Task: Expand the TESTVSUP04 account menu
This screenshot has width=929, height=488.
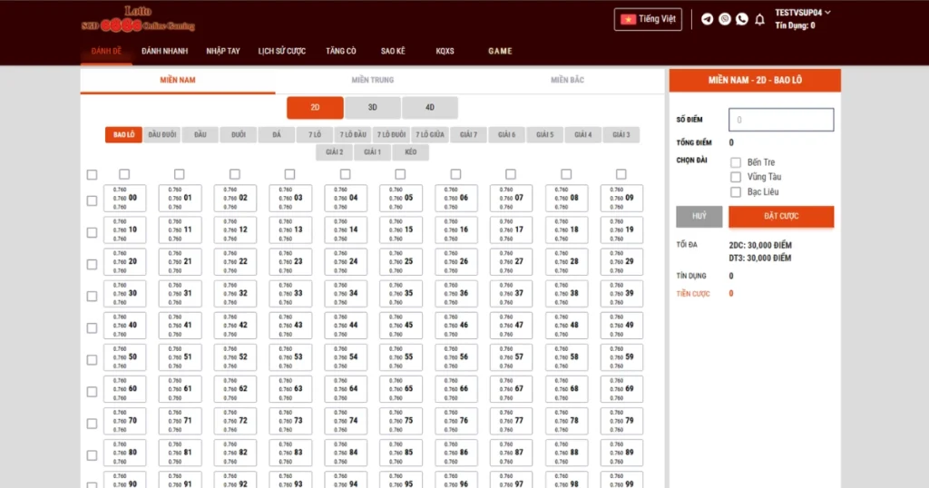Action: 803,13
